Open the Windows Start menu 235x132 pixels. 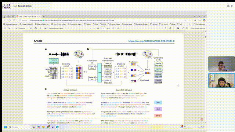pos(6,127)
